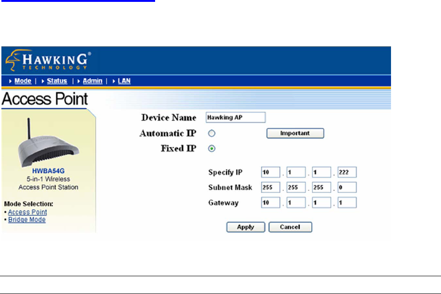Click the Fixed IP label

(x=178, y=149)
